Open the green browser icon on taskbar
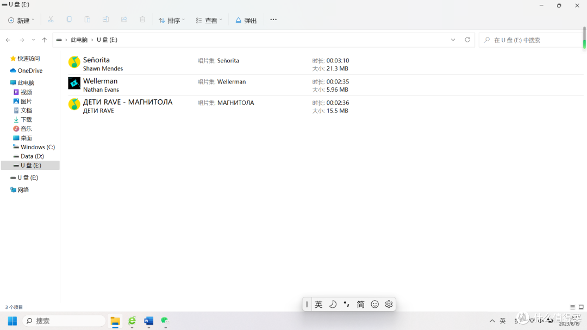Screen dimensions: 587x330 132,321
